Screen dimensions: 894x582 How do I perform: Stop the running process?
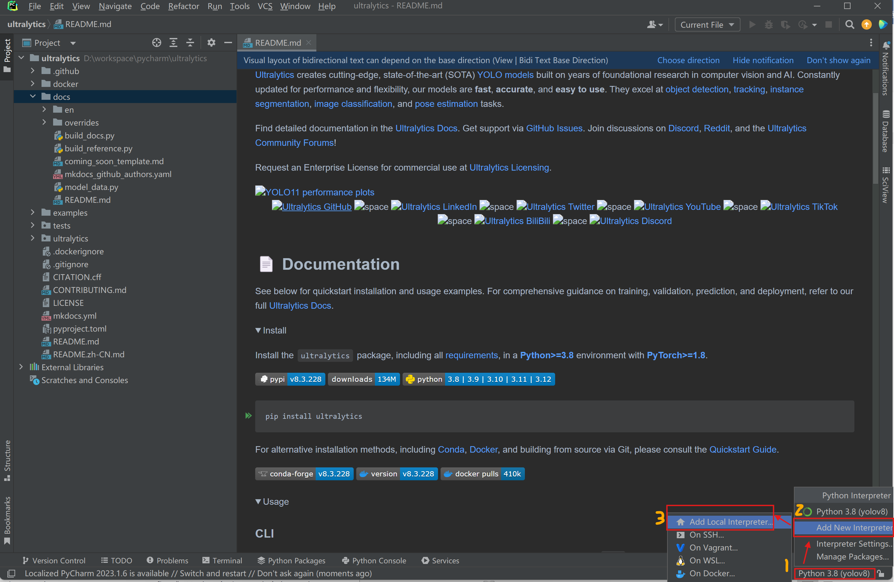pyautogui.click(x=828, y=25)
